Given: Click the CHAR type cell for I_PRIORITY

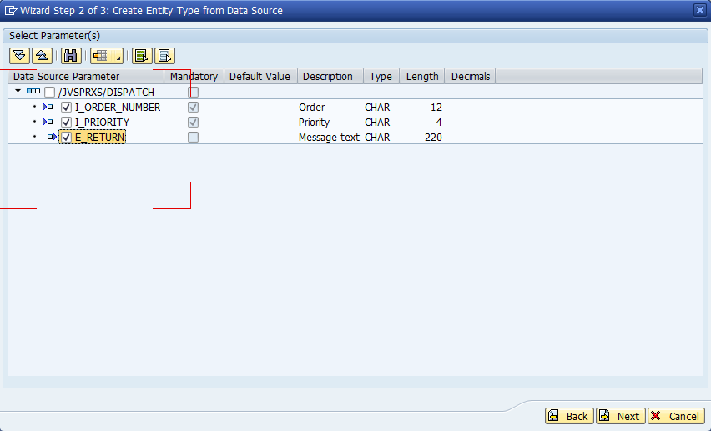Looking at the screenshot, I should pos(377,123).
